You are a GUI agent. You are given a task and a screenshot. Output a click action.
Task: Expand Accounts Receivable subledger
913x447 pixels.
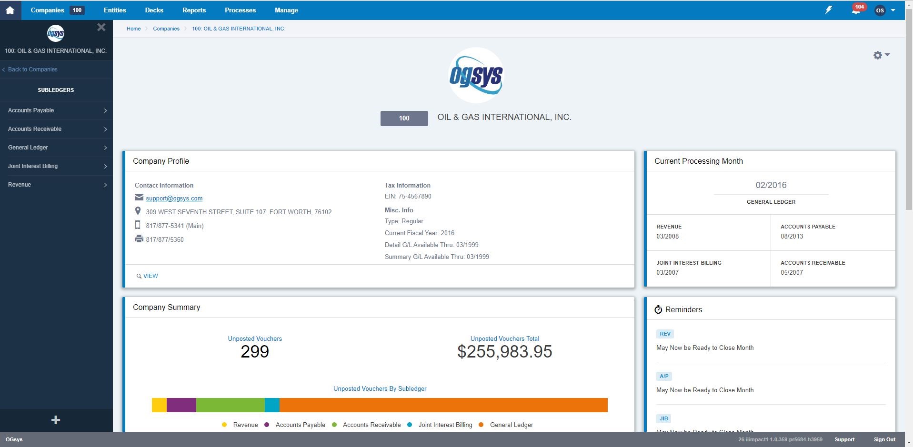[x=56, y=129]
